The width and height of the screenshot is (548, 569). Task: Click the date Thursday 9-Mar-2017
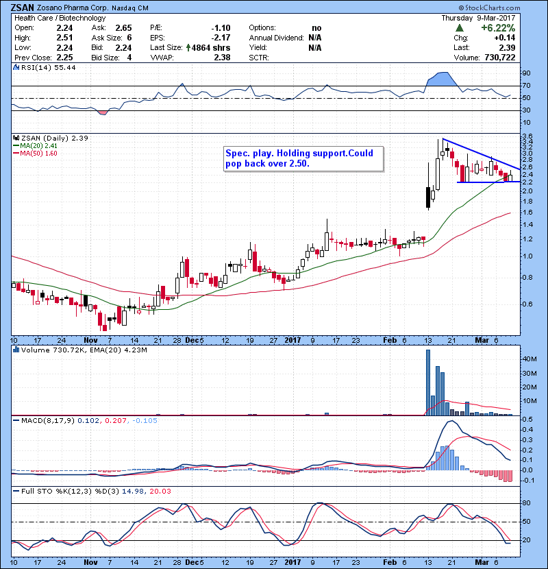coord(478,18)
